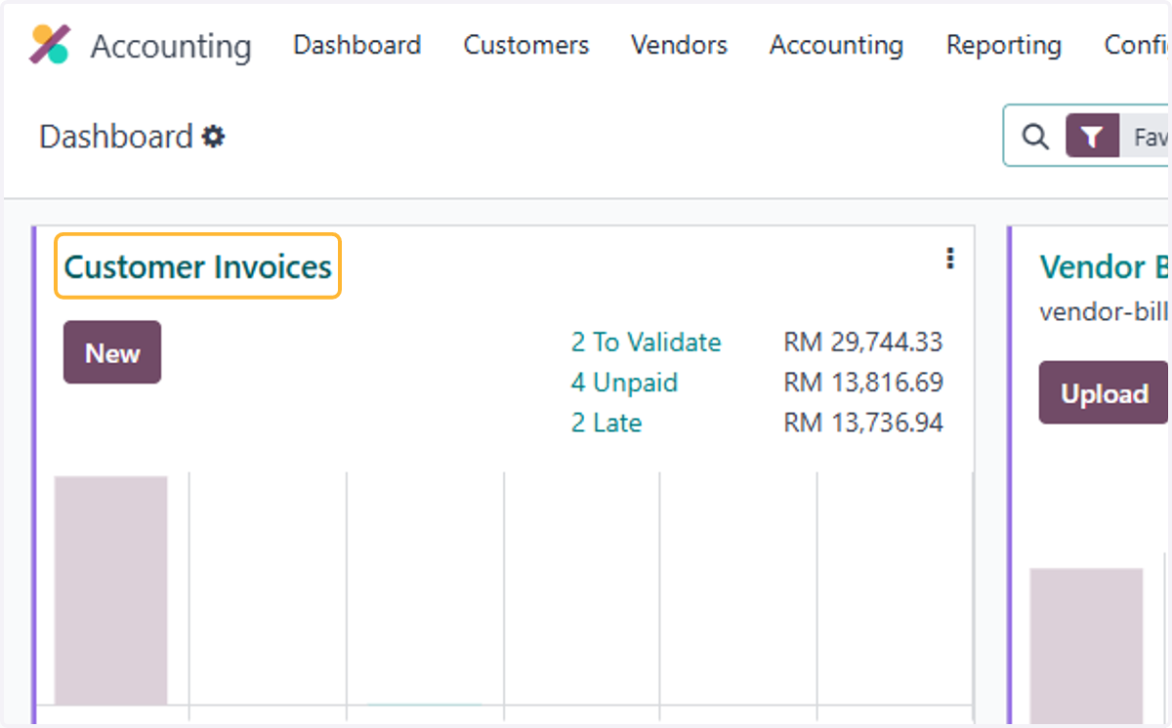Click the Upload vendor bill button
The image size is (1172, 728).
[x=1104, y=393]
